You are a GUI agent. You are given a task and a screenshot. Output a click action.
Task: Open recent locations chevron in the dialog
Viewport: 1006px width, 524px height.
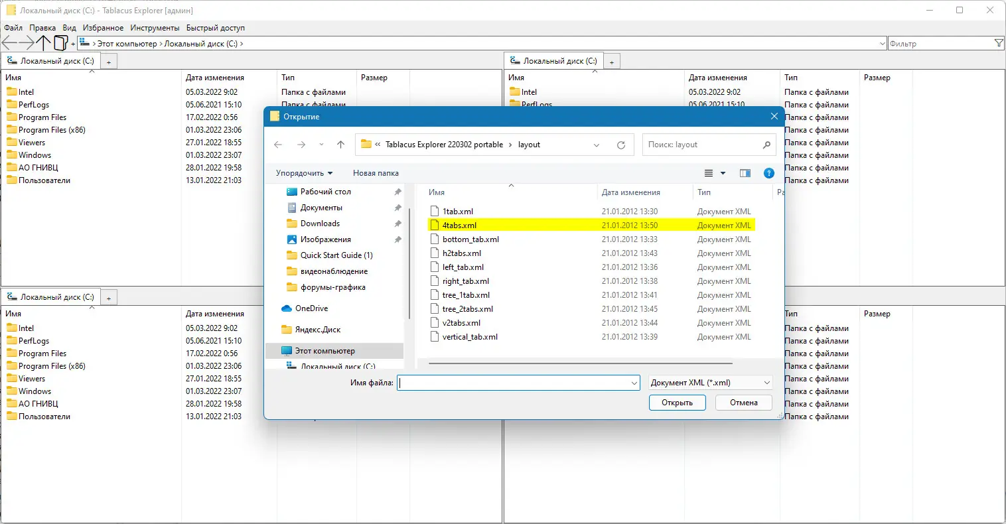[x=321, y=145]
